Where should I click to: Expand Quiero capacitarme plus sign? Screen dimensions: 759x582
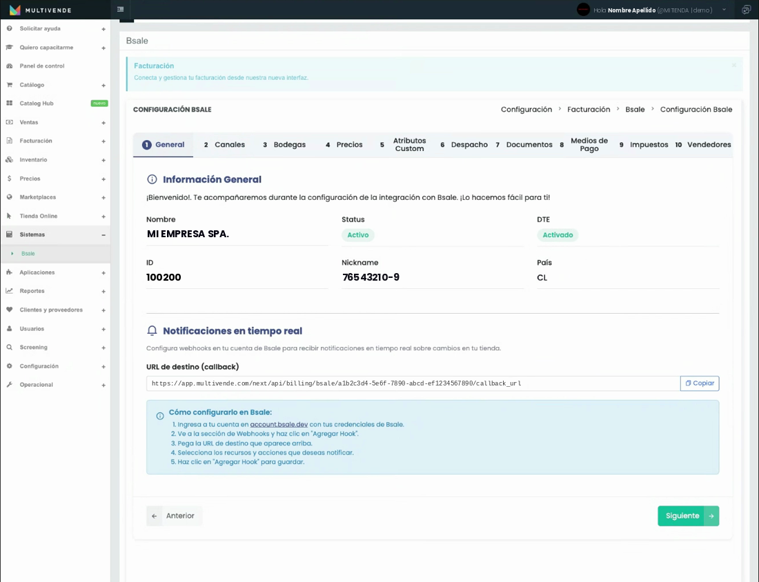tap(103, 48)
